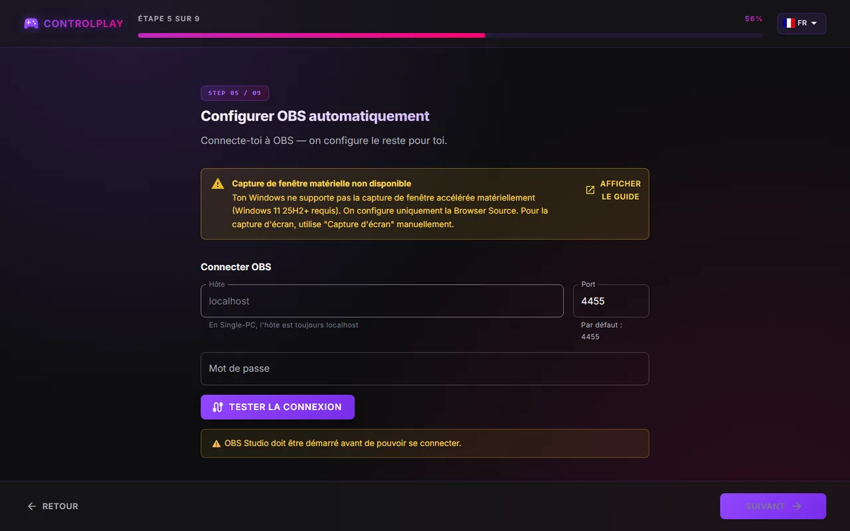Focus the Hôte localhost input field
The height and width of the screenshot is (531, 850).
382,301
